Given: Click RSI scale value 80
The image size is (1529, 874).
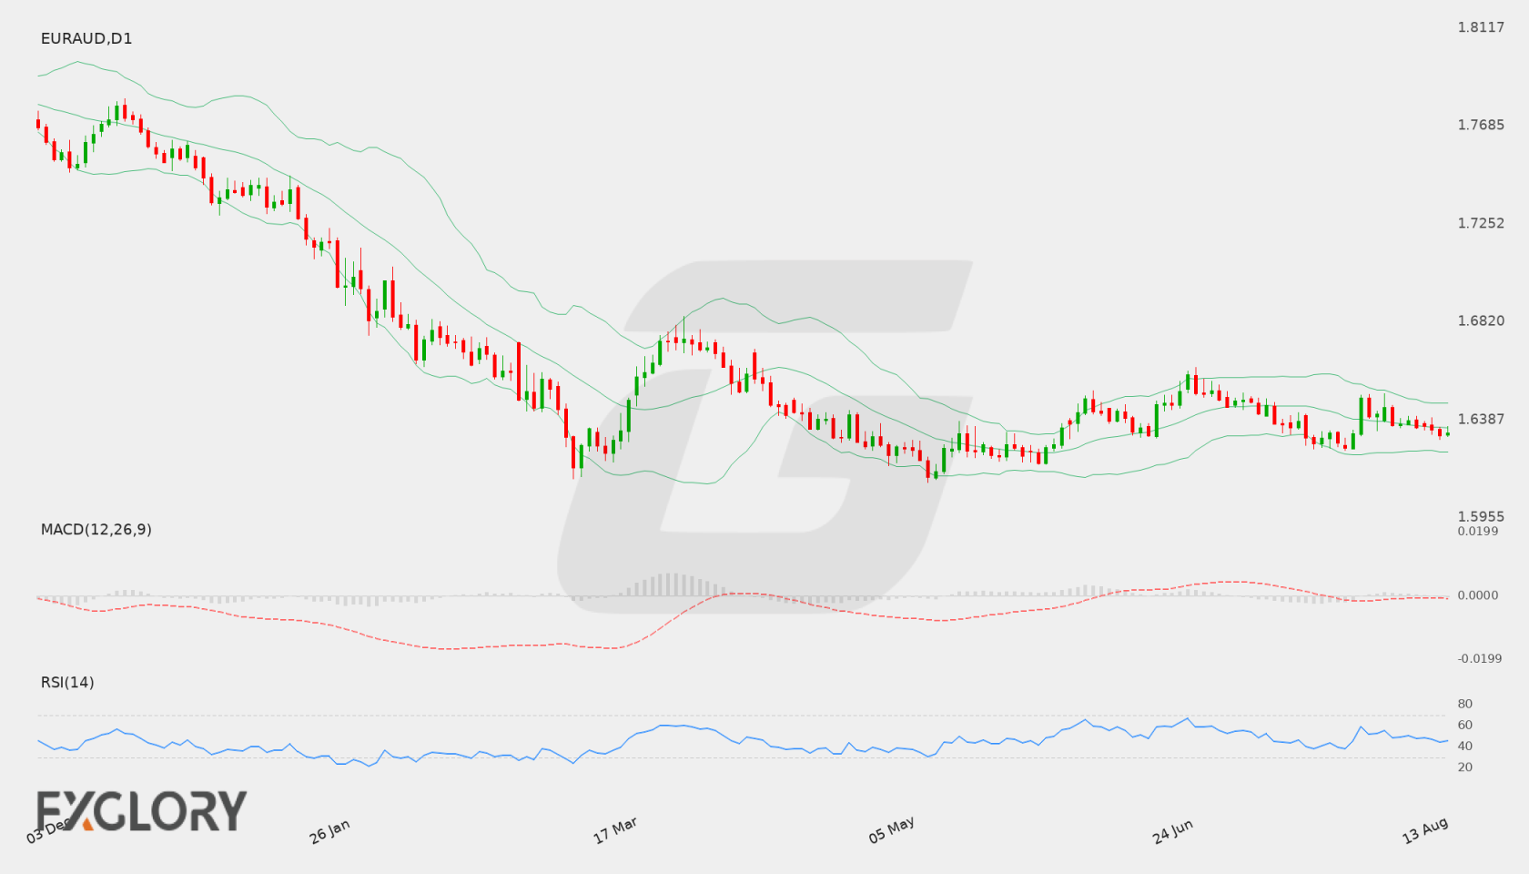Looking at the screenshot, I should click(x=1465, y=704).
